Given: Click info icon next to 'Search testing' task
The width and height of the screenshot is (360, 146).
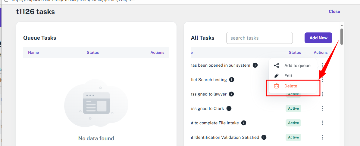Looking at the screenshot, I should (x=232, y=80).
